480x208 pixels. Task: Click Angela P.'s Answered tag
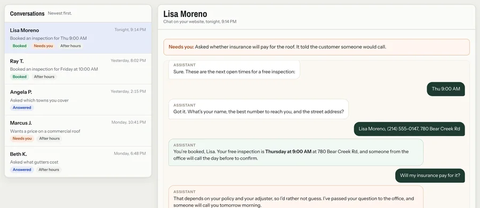pyautogui.click(x=22, y=107)
